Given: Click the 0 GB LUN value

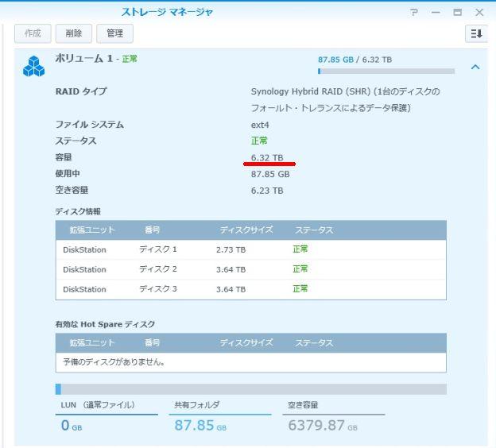Looking at the screenshot, I should point(72,426).
